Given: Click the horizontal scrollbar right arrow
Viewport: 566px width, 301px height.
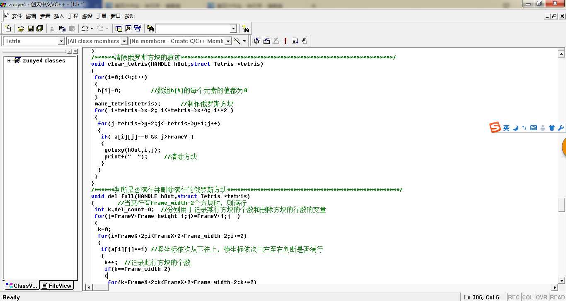Looking at the screenshot, I should 554,287.
